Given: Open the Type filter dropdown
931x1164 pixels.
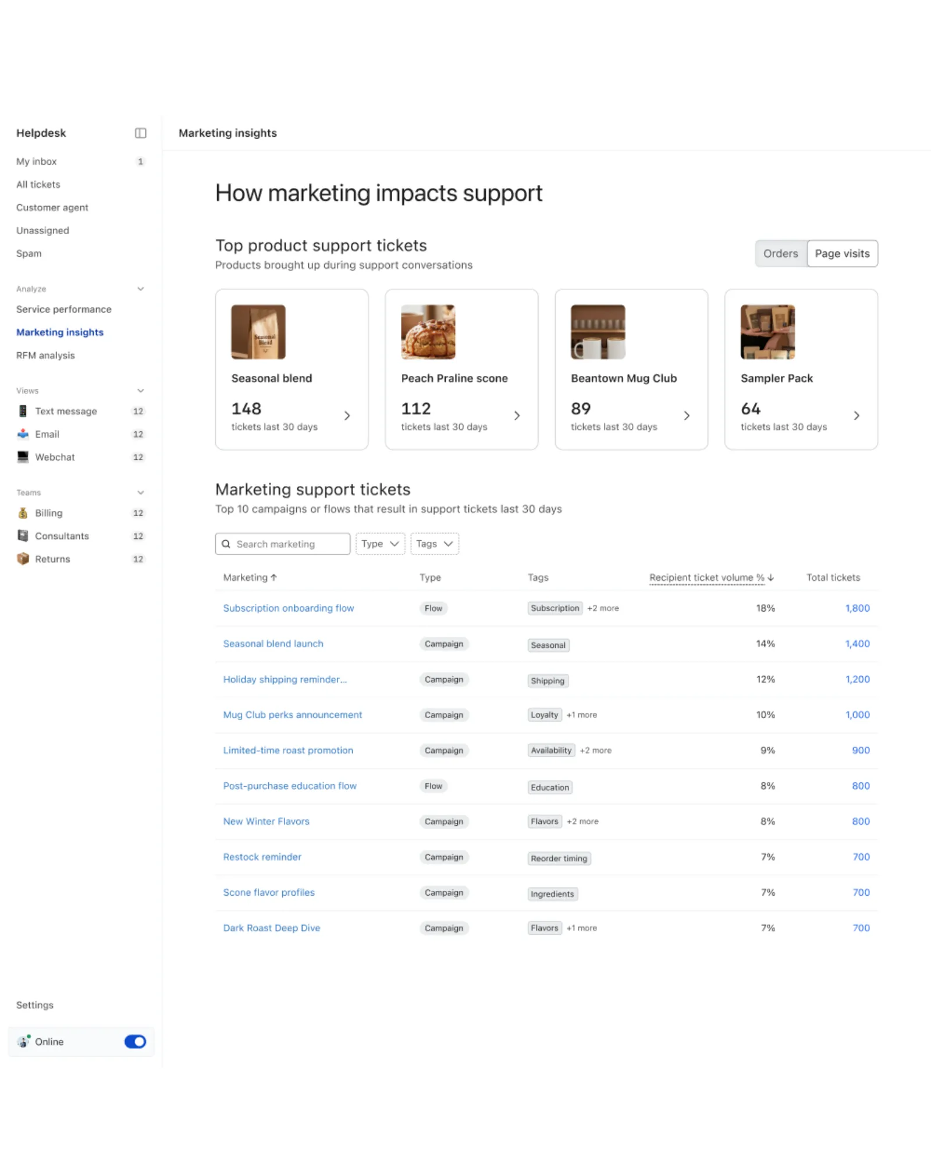Looking at the screenshot, I should pos(380,544).
